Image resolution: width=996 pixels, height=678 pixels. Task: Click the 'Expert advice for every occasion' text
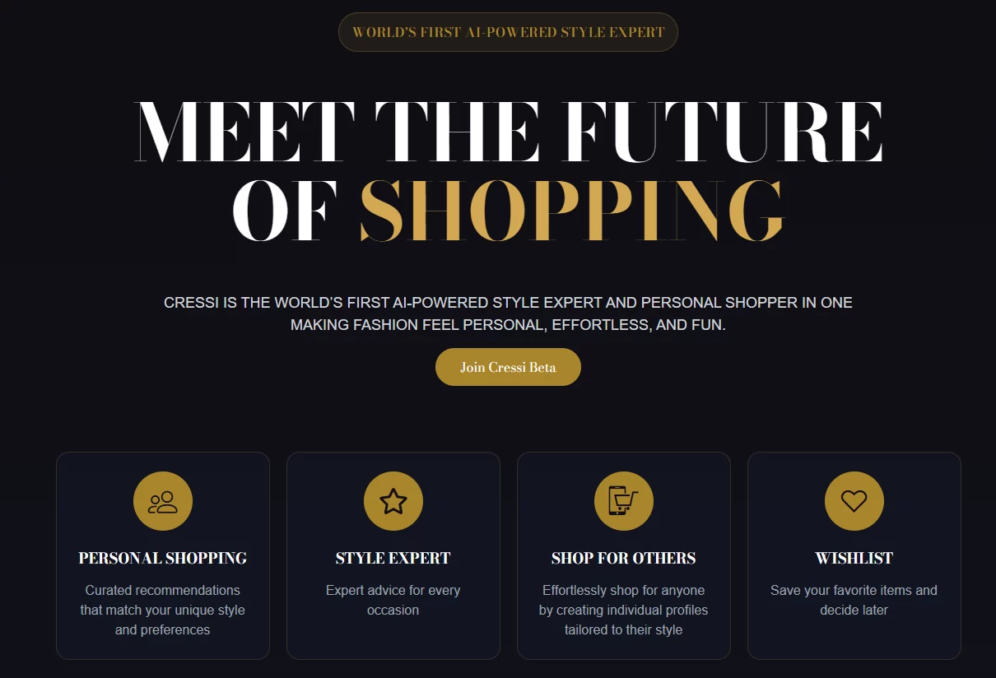point(393,600)
